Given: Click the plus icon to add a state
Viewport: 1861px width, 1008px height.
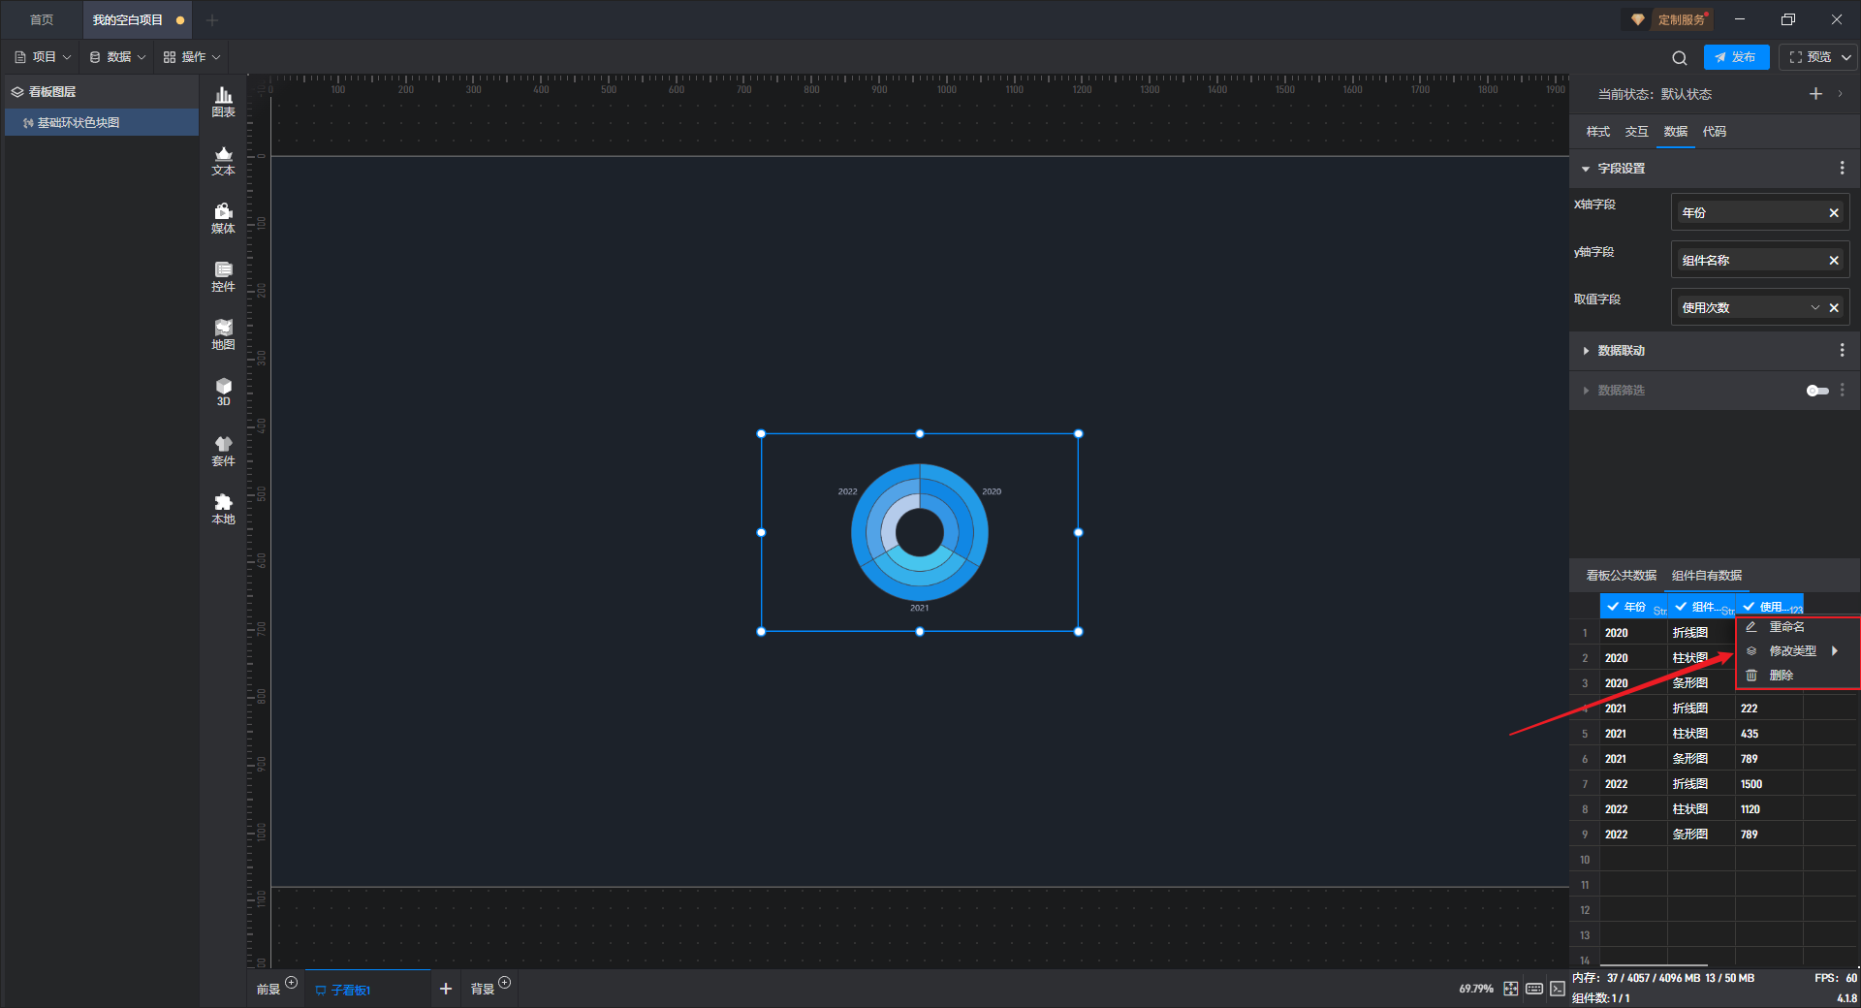Looking at the screenshot, I should coord(1815,94).
